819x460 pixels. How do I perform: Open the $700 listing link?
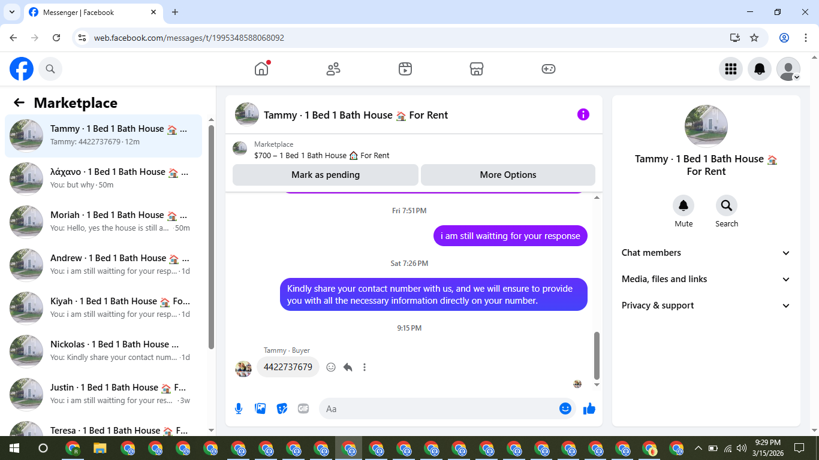tap(321, 155)
